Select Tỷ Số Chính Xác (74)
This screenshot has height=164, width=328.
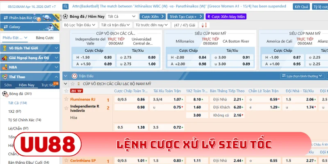pos(25,120)
